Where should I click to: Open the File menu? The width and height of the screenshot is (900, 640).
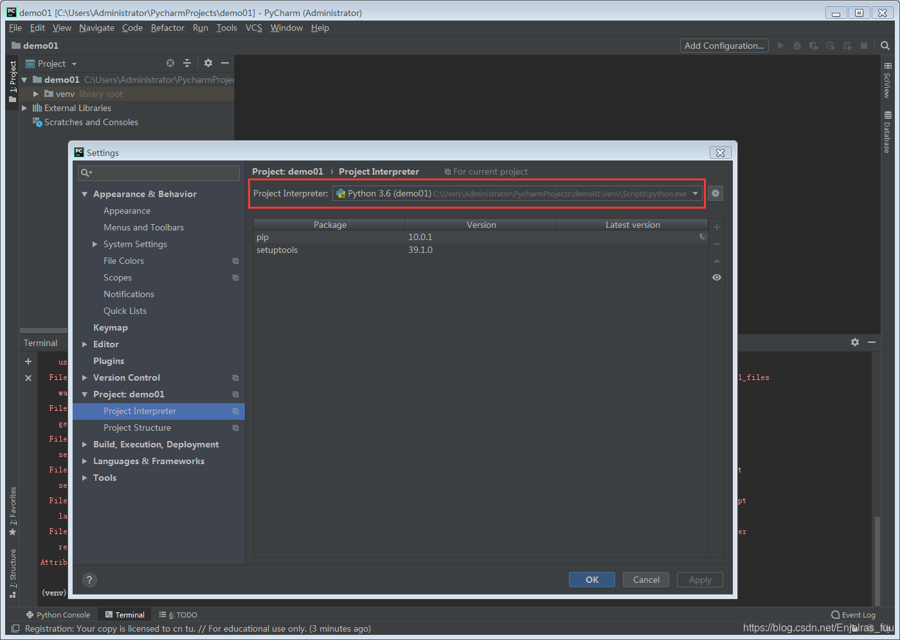(15, 28)
